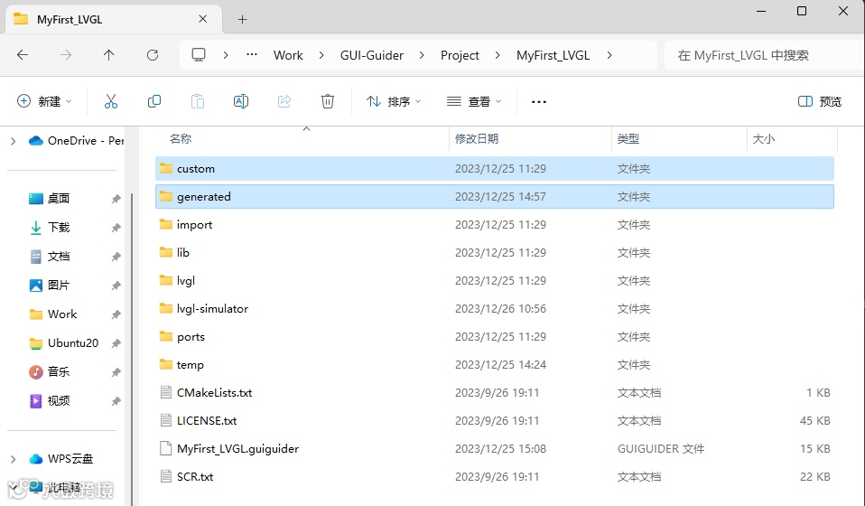Navigate to GUI-Guider in breadcrumb
The width and height of the screenshot is (865, 506).
[372, 55]
